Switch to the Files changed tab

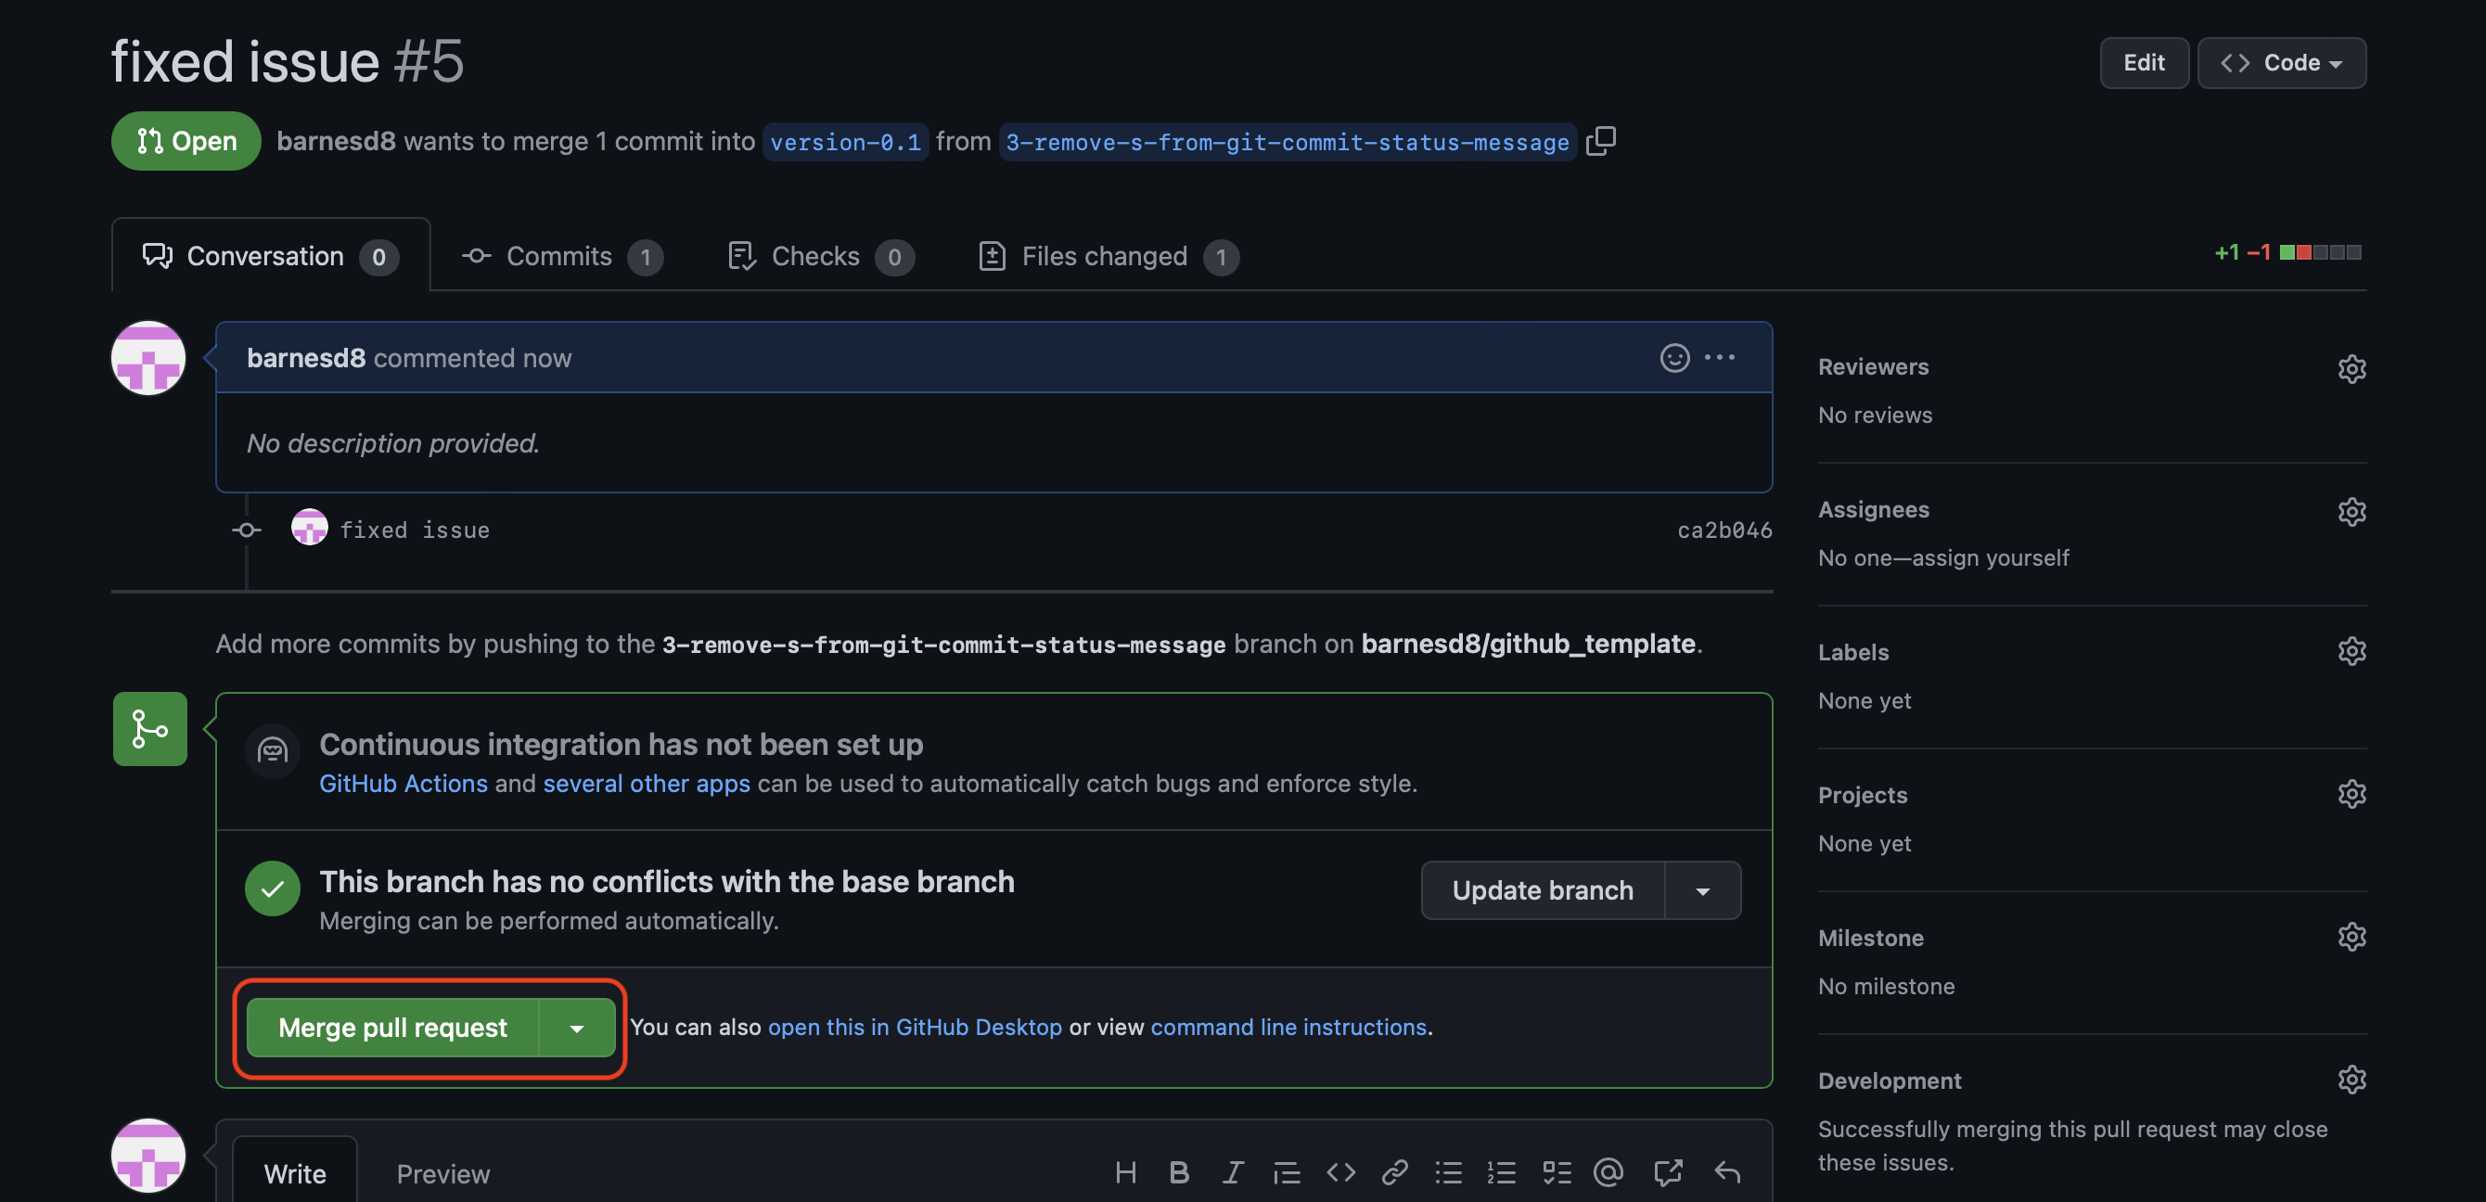coord(1107,257)
